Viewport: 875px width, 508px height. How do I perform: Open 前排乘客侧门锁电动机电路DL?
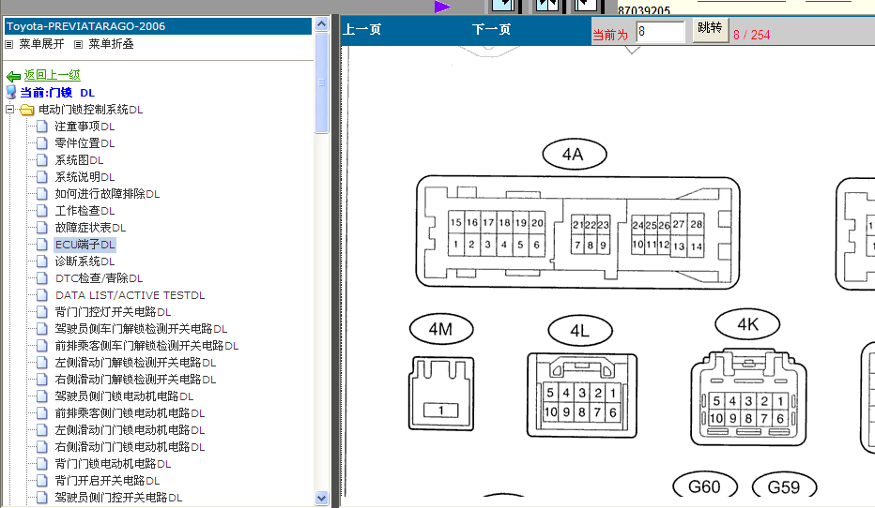(130, 412)
